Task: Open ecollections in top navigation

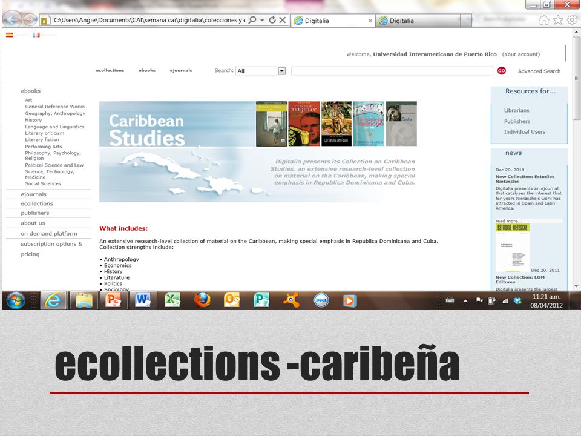Action: click(x=110, y=70)
